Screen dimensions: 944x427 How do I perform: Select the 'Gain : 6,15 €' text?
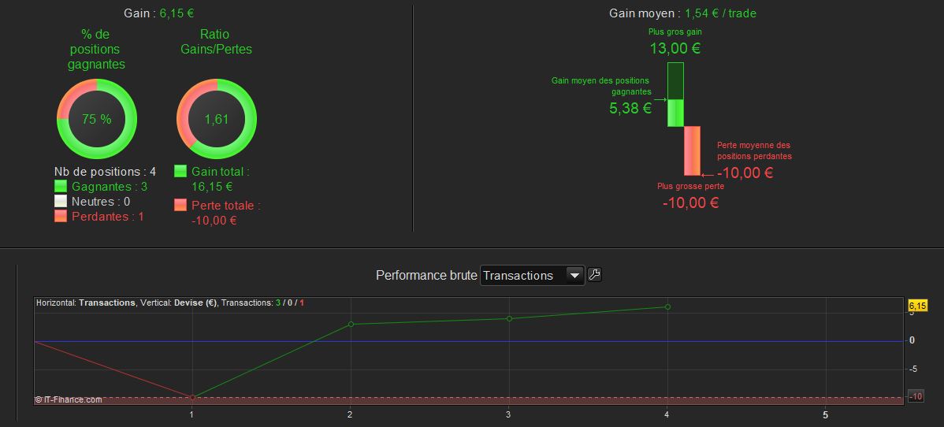[159, 13]
